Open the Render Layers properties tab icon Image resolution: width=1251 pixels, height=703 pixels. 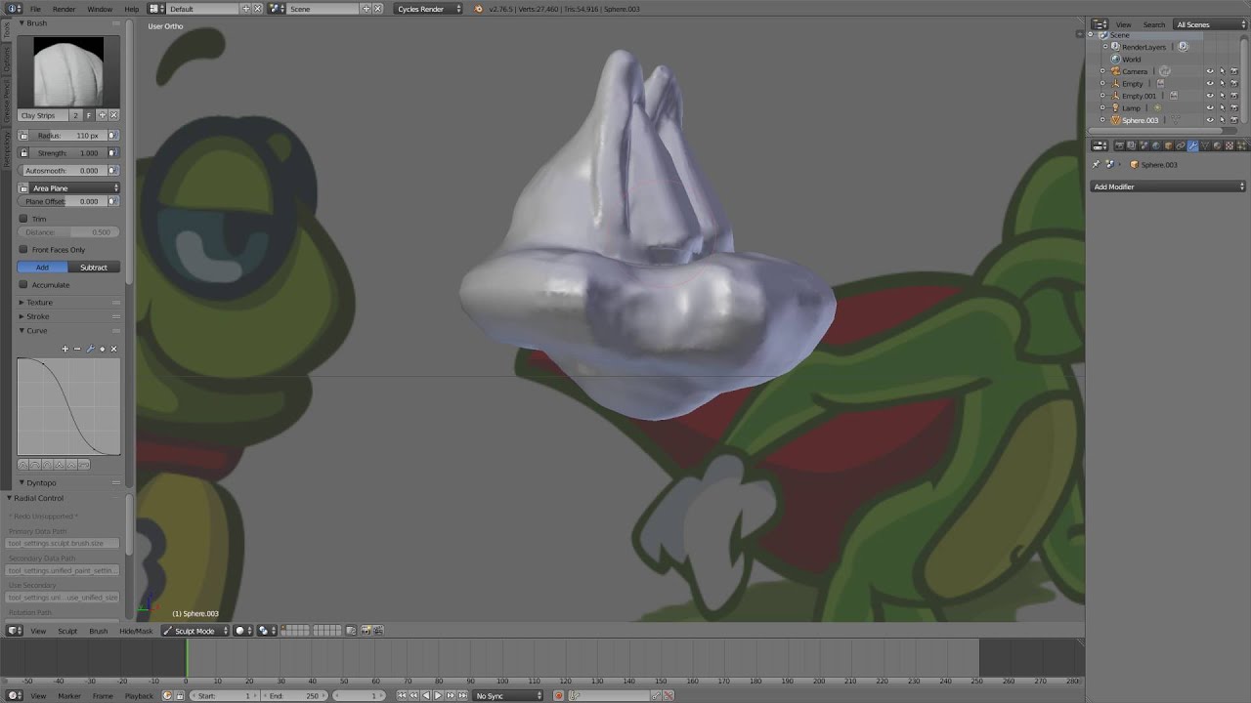(x=1131, y=145)
